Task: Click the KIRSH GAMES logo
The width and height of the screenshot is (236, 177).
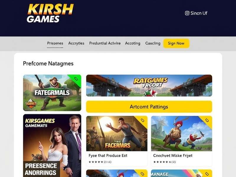Action: [x=50, y=13]
